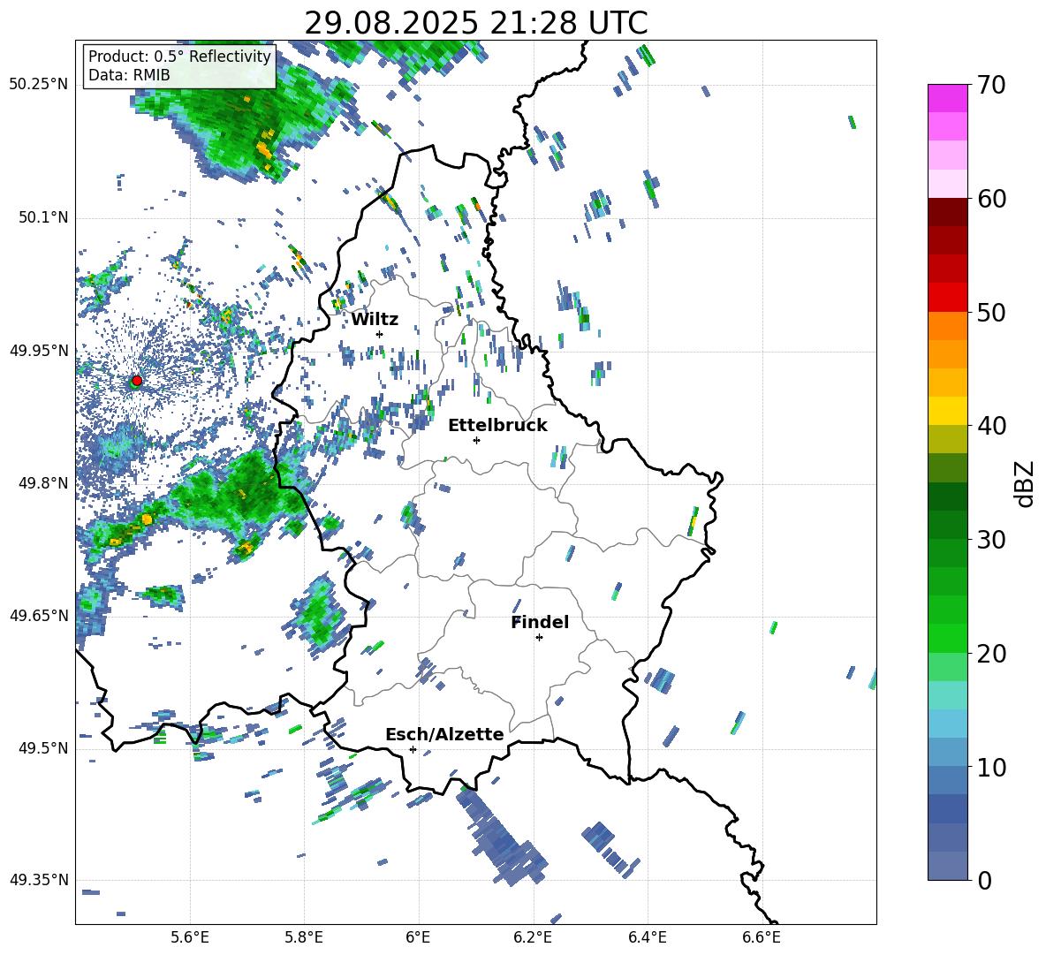Click the Findel city label

click(x=540, y=622)
